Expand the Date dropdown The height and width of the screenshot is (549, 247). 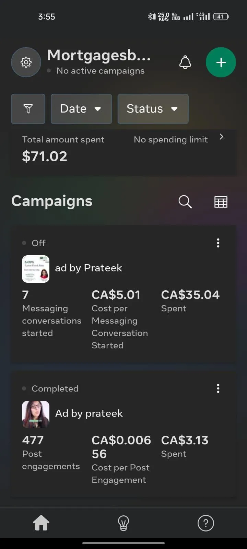click(x=81, y=109)
